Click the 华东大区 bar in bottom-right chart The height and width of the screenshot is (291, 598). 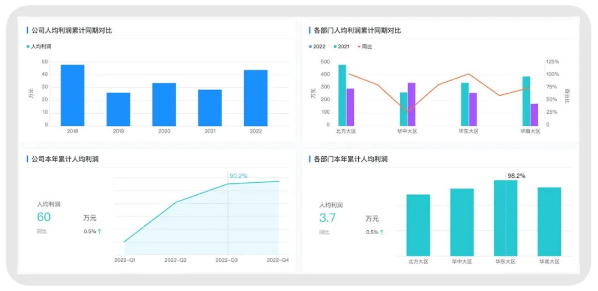coord(506,218)
